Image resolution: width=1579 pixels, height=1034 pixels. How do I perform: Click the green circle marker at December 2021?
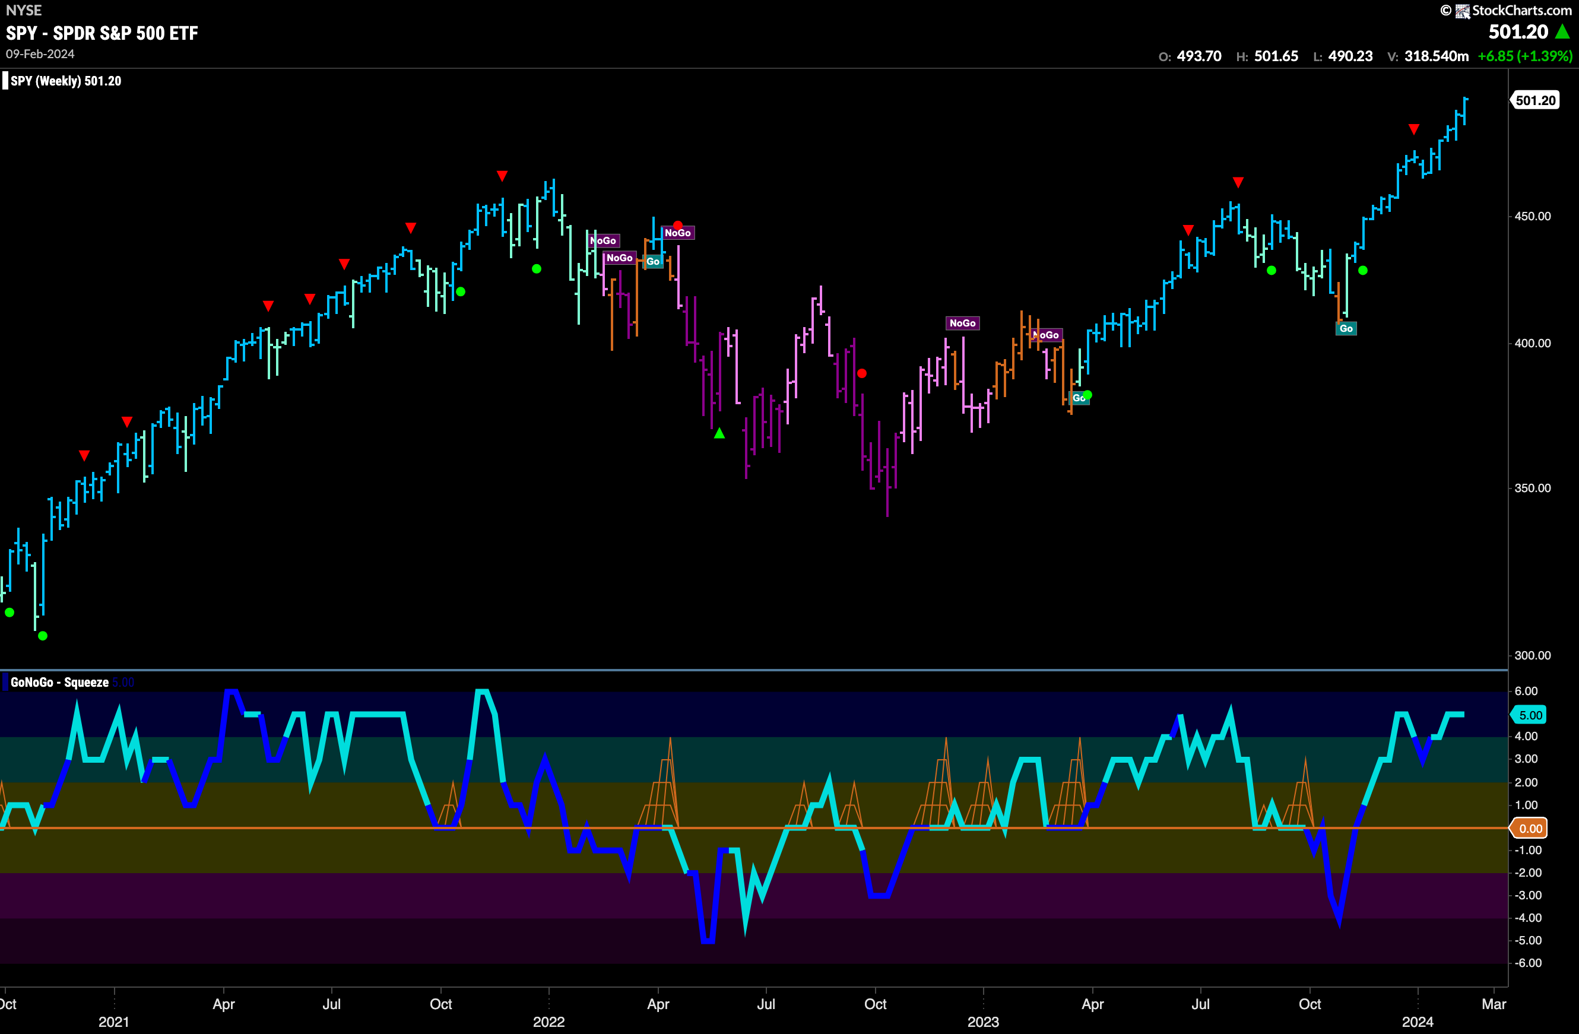pyautogui.click(x=537, y=269)
